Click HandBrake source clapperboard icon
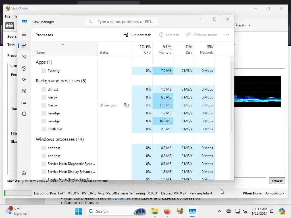The image size is (291, 218). (10, 26)
